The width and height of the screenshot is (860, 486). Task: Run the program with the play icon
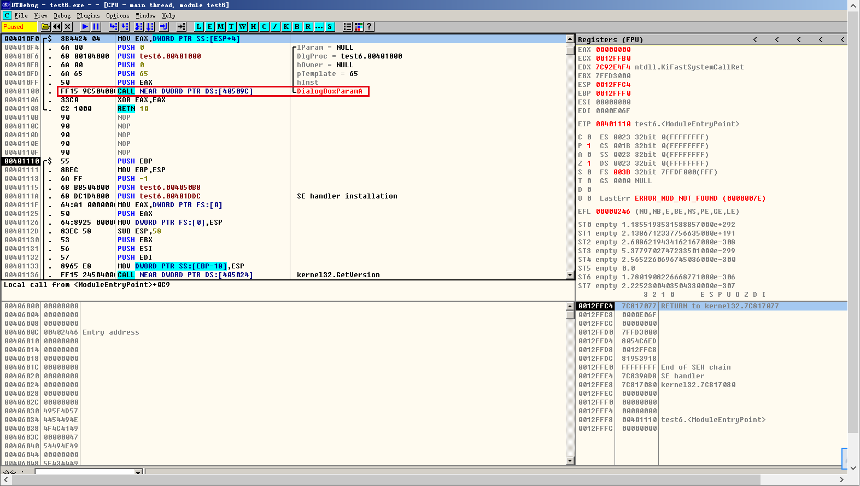pos(85,26)
